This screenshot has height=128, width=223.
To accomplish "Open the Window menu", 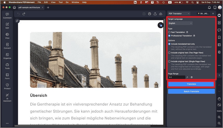I will click(75, 2).
